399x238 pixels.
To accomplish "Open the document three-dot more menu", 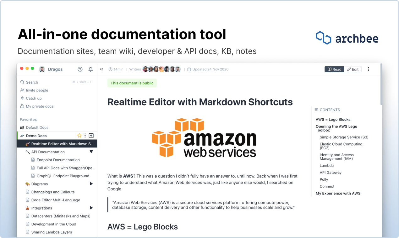I will pos(369,69).
